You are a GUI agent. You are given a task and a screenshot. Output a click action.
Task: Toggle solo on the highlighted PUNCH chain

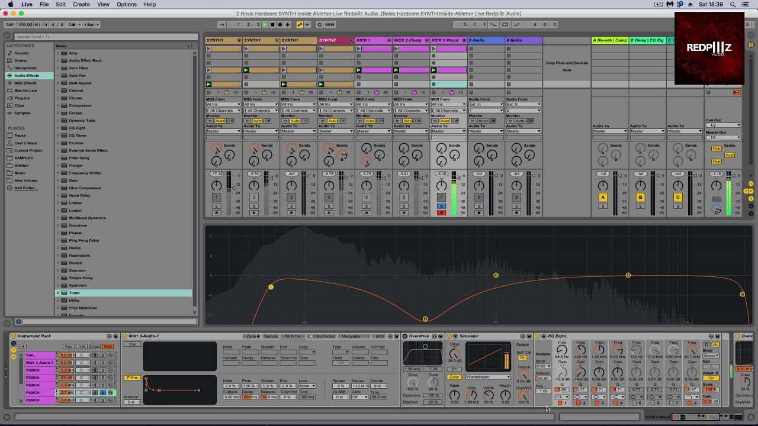[x=102, y=392]
